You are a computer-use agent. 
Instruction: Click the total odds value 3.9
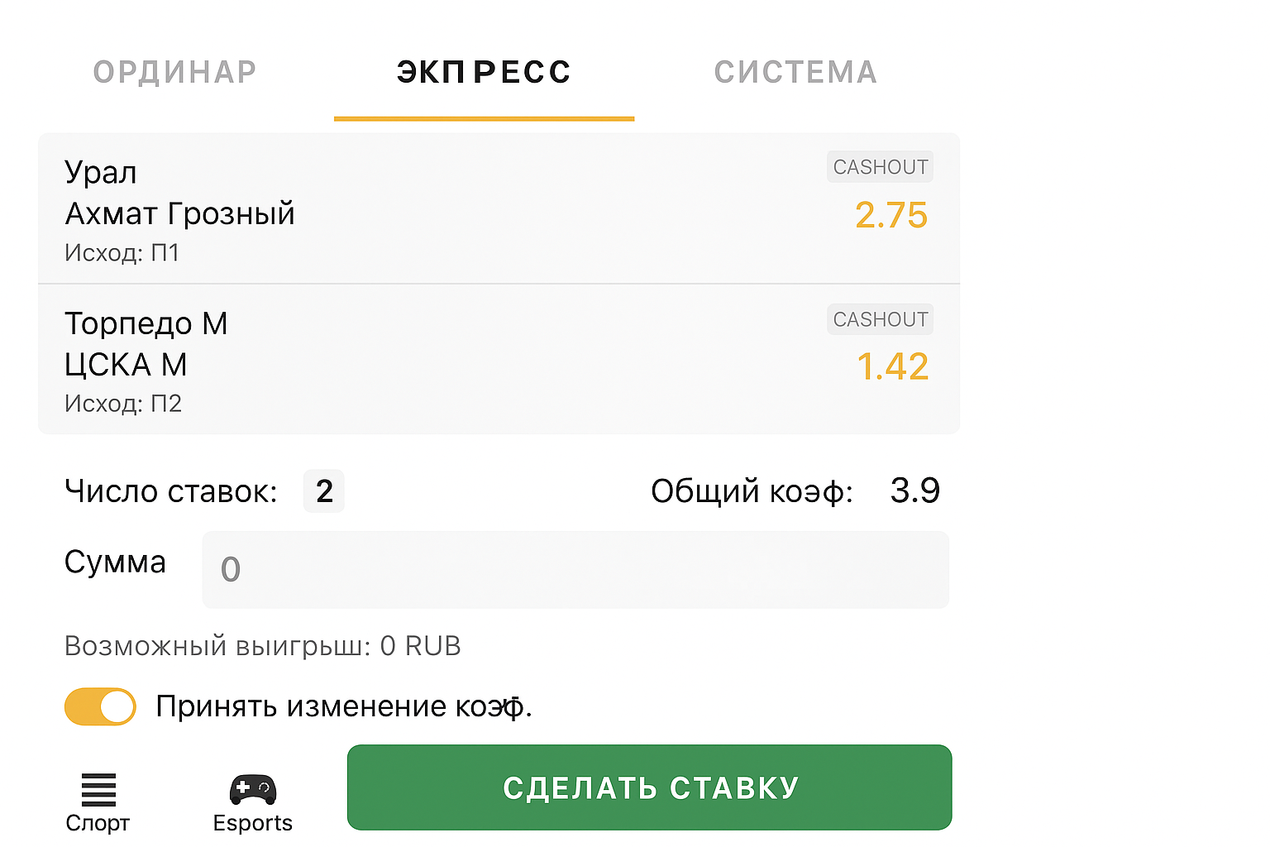coord(914,491)
